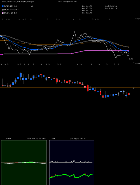Click the 'Avg V: 0.002 M' volume text
Screen dimensions: 140x185
coord(111,6)
